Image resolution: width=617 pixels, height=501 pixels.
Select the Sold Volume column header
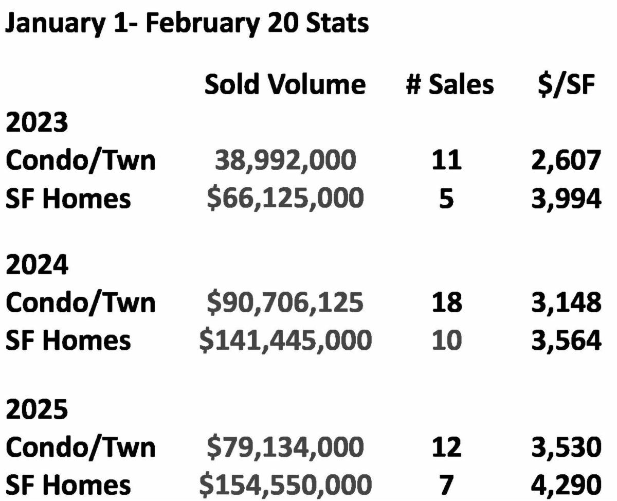click(x=285, y=85)
